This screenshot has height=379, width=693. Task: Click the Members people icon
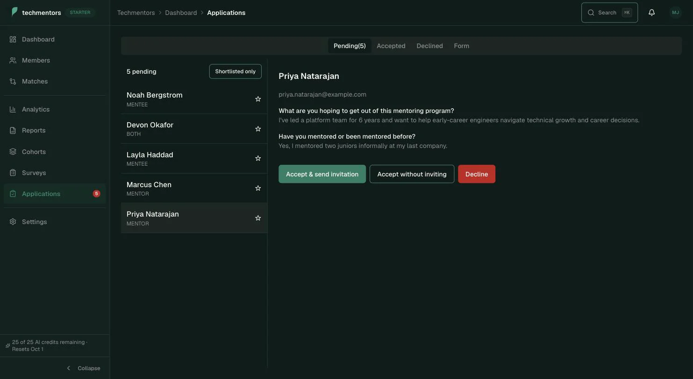pos(13,60)
